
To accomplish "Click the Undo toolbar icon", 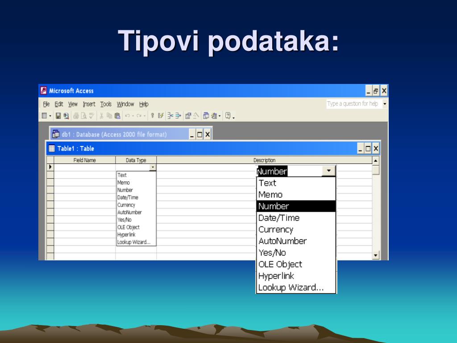I will [127, 116].
